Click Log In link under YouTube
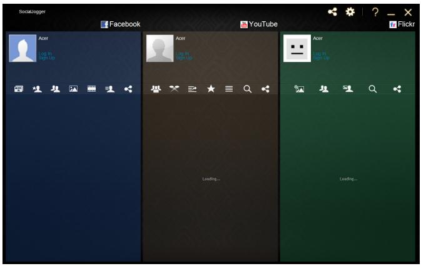 pyautogui.click(x=182, y=54)
